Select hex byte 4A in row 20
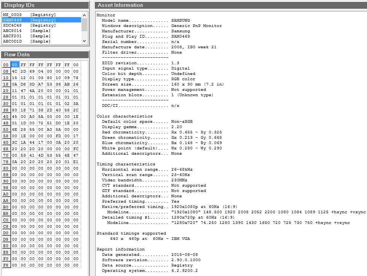This screenshot has width=367, height=276. tap(32, 91)
